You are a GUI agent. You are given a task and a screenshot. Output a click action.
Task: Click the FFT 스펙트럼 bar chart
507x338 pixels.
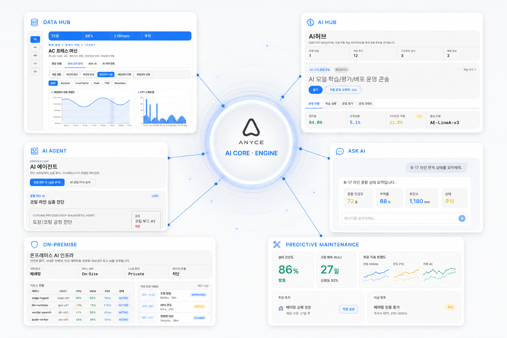[x=165, y=111]
